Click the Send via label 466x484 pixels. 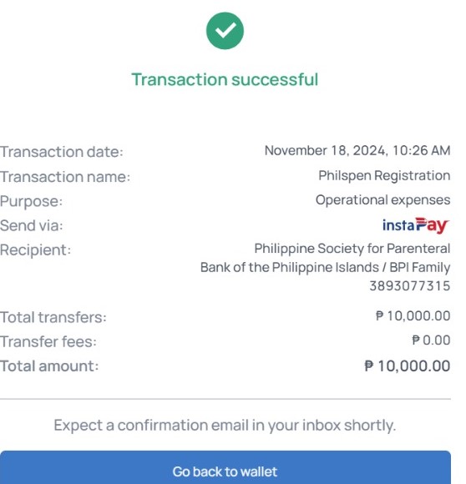31,225
